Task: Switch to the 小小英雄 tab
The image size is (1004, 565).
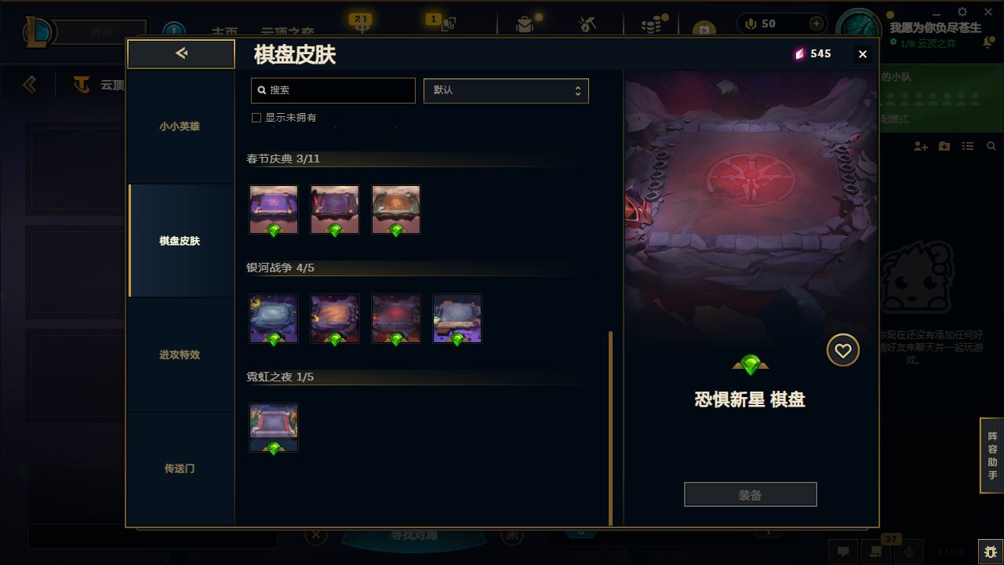Action: 180,126
